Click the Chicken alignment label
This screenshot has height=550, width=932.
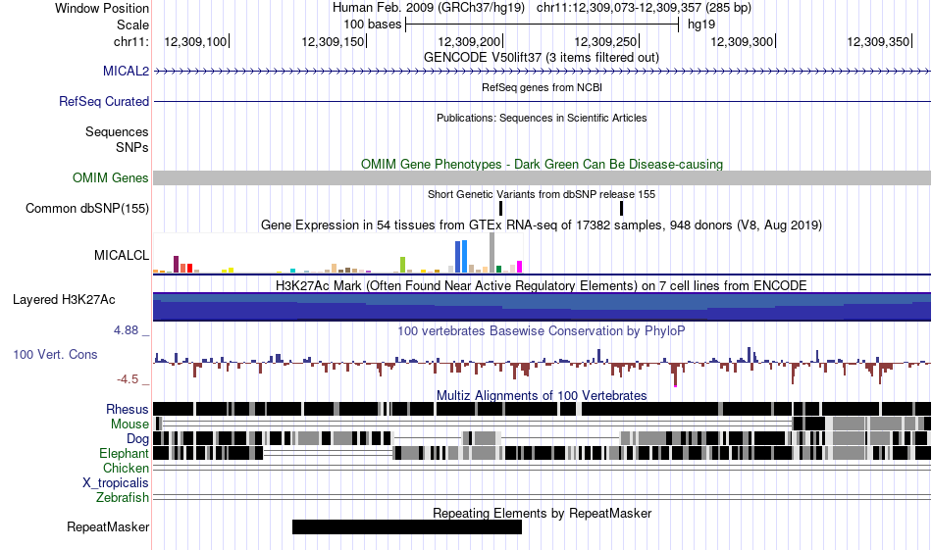pyautogui.click(x=126, y=468)
